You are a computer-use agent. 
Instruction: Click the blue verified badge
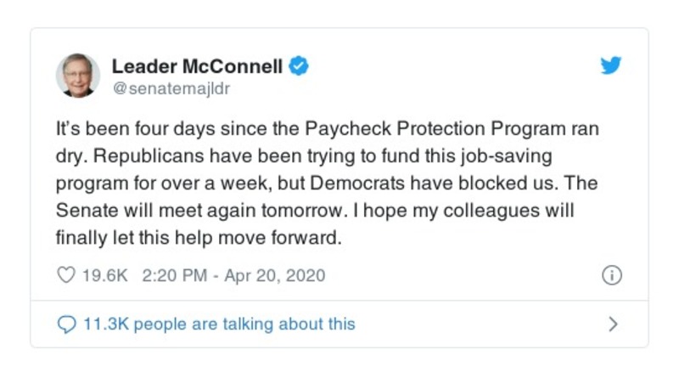(299, 66)
